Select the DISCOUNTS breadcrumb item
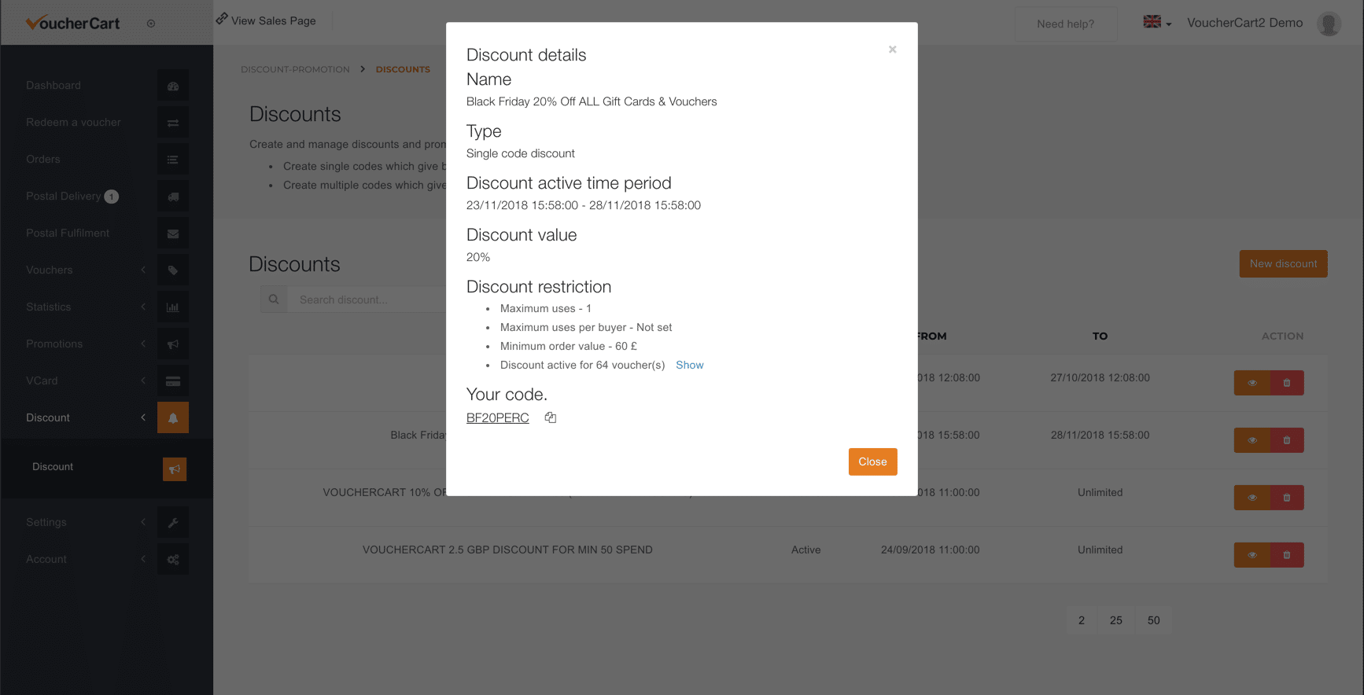This screenshot has height=695, width=1364. pos(403,69)
